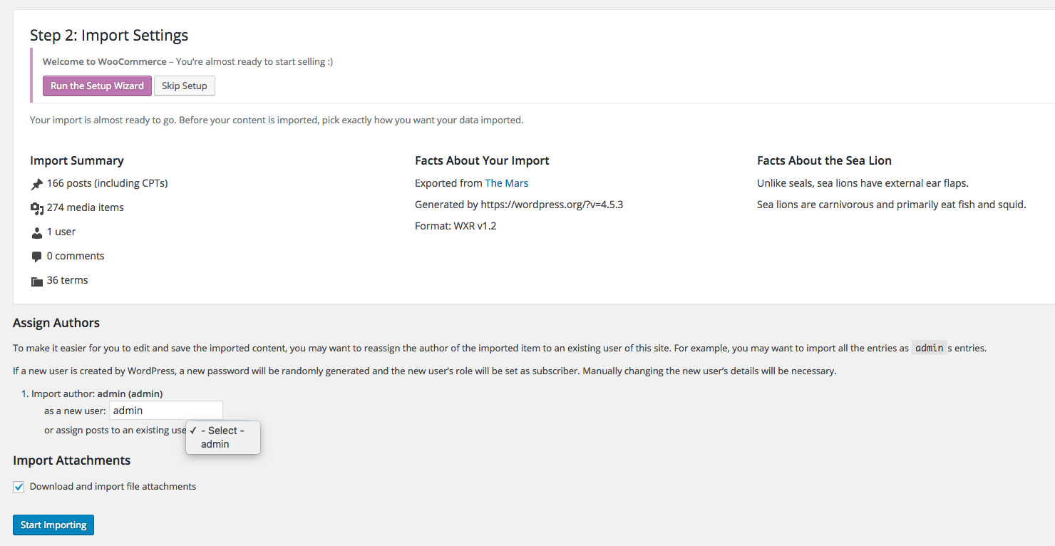Choose the '- Select -' option in the dropdown
The width and height of the screenshot is (1055, 546).
click(x=222, y=431)
